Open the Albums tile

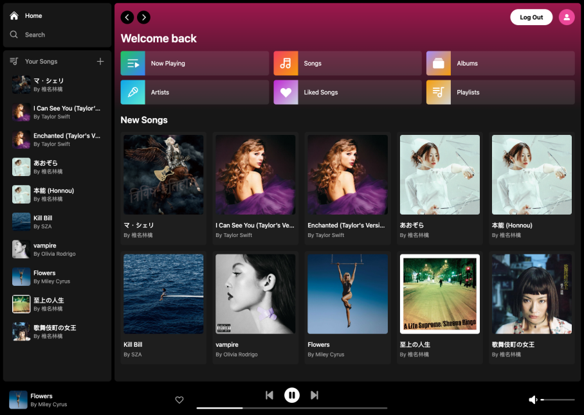click(x=500, y=64)
